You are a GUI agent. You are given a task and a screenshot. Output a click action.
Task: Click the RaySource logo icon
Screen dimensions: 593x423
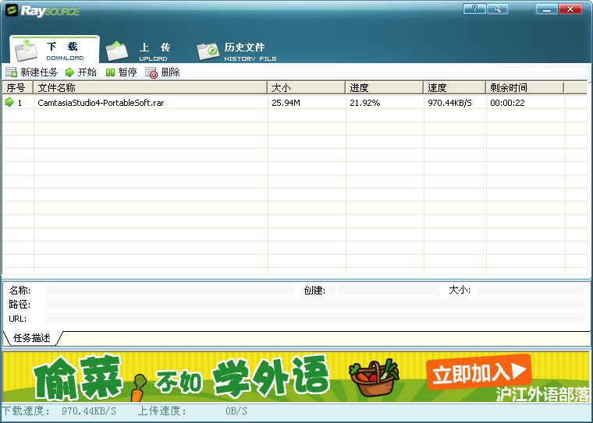[11, 11]
